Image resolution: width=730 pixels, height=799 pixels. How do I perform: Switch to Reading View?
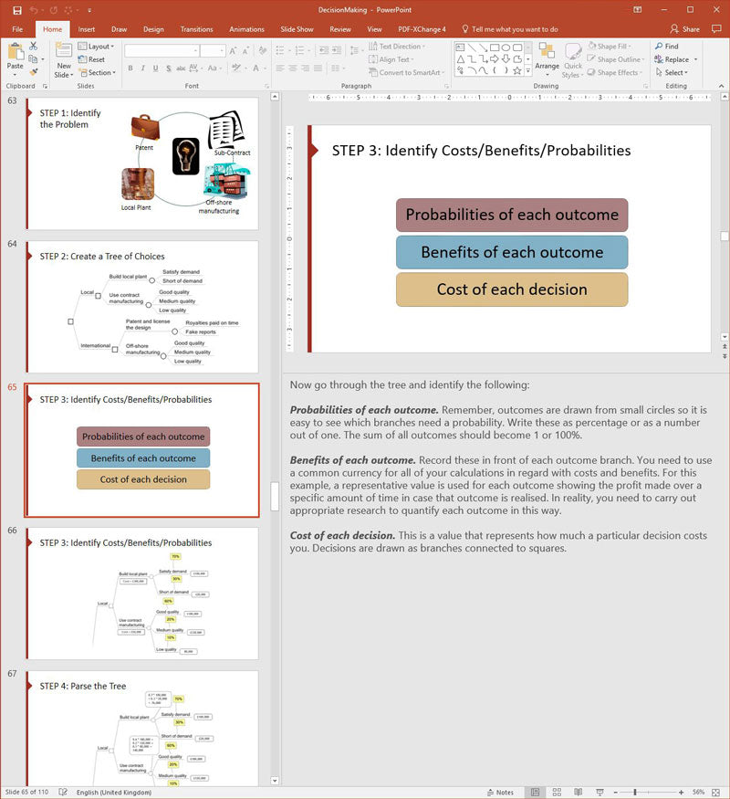(x=579, y=793)
